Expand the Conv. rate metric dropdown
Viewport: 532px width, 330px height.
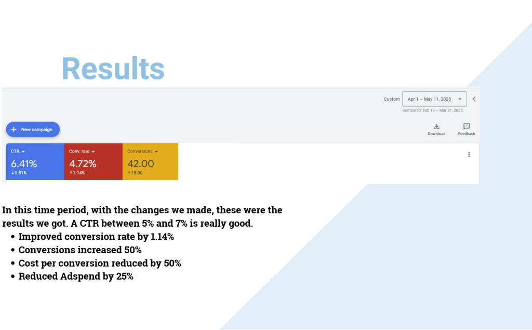click(x=93, y=152)
